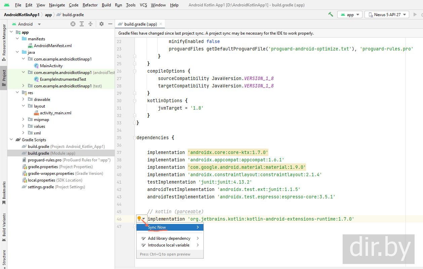Viewport: 423px width, 269px height.
Task: Open the Nexus 5 API 27 device dropdown
Action: tap(387, 14)
